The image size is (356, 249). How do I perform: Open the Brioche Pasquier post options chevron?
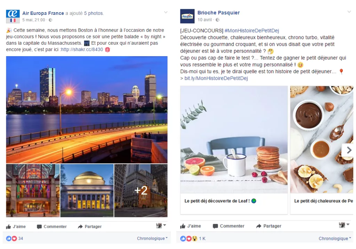349,12
